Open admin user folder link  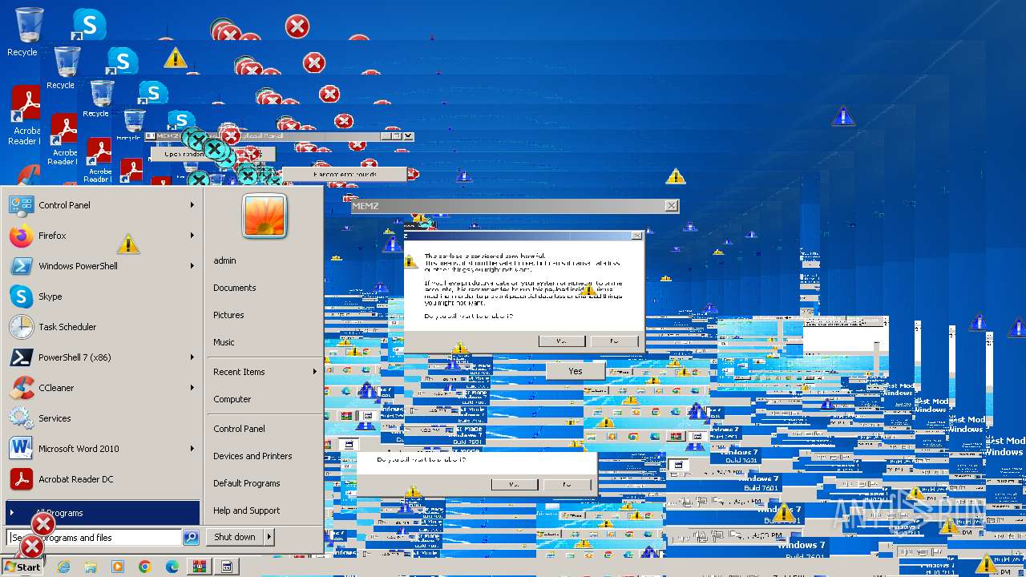click(x=224, y=260)
